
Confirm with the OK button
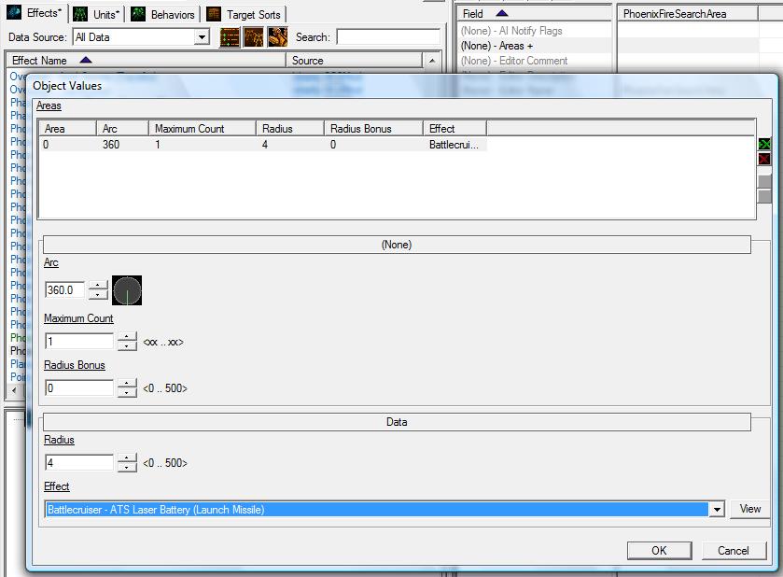click(659, 551)
